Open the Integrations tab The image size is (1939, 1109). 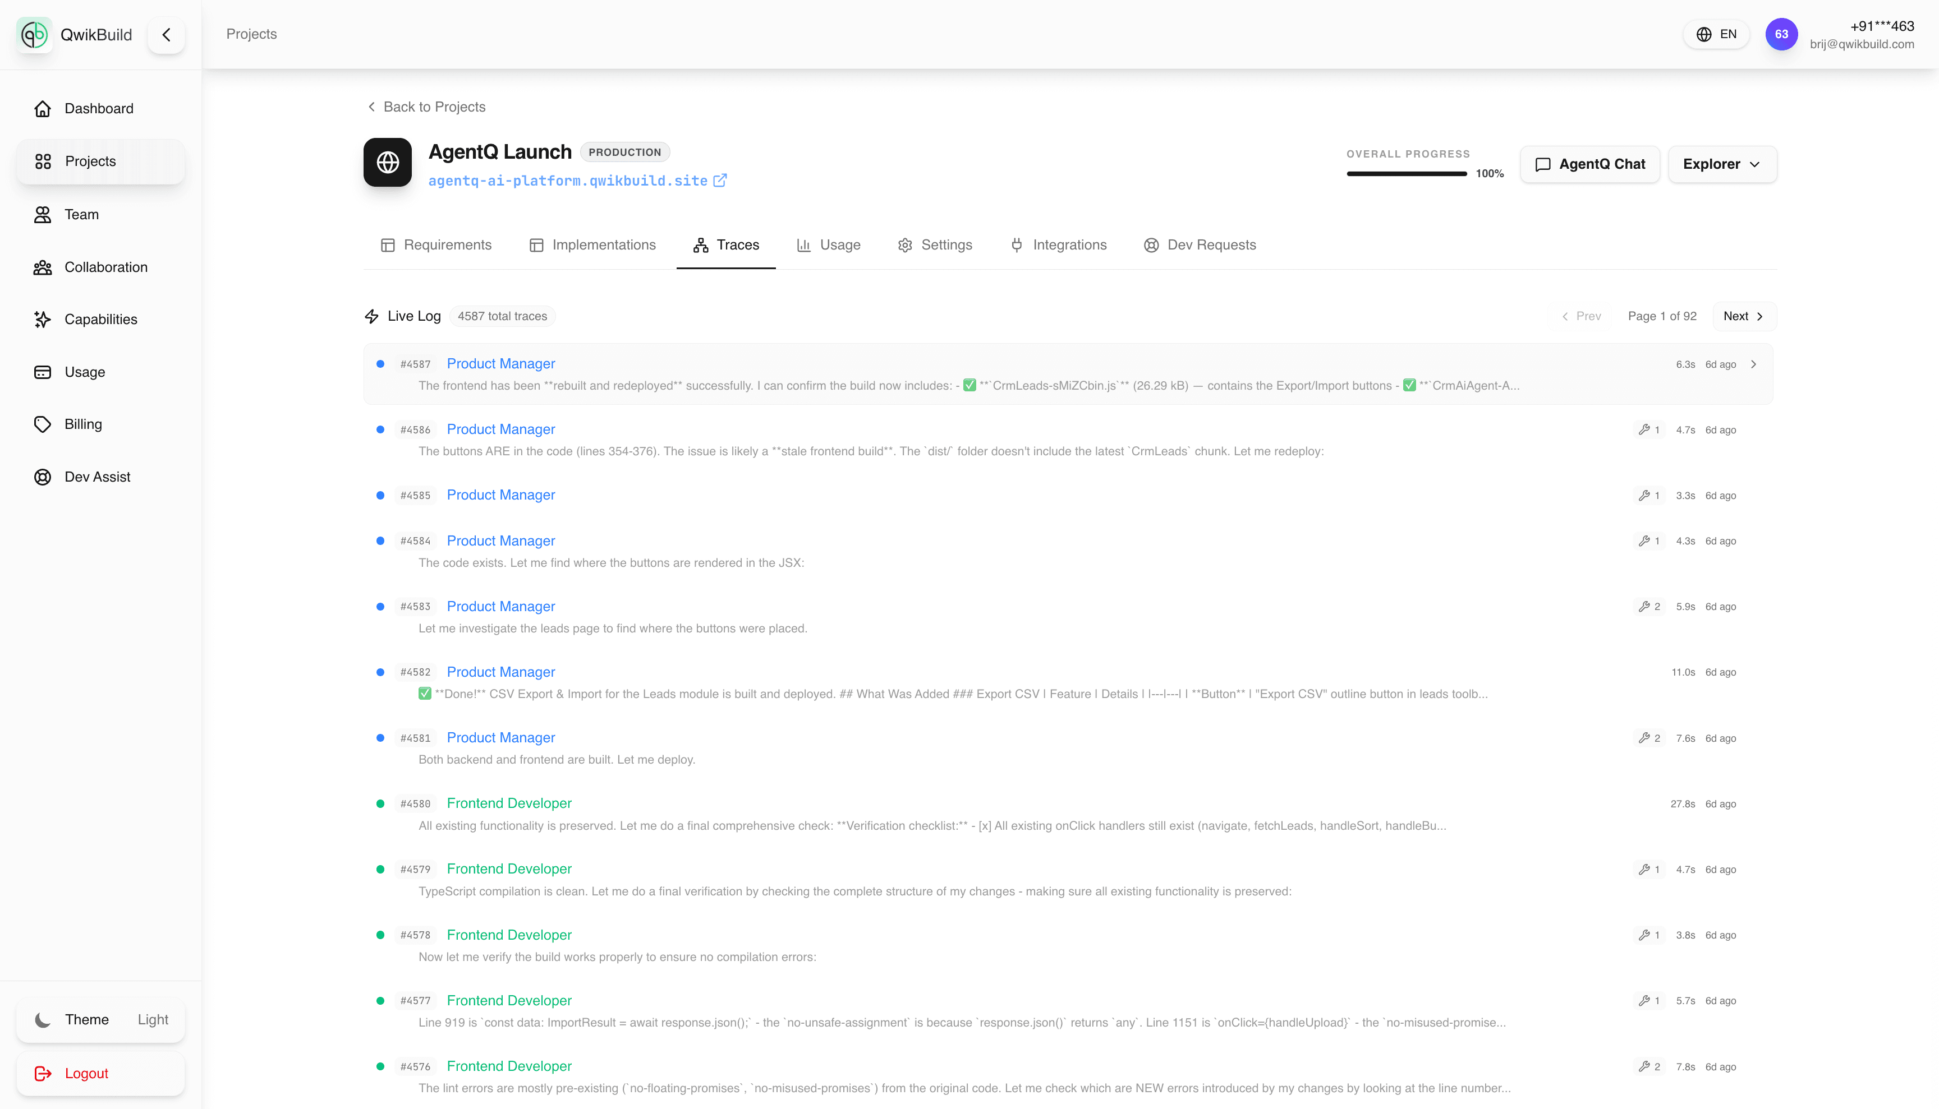pyautogui.click(x=1058, y=244)
